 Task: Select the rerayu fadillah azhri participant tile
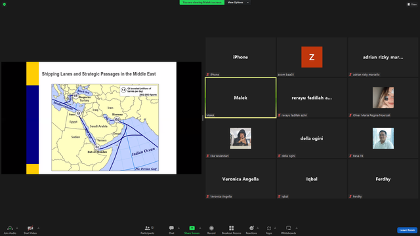coord(312,98)
